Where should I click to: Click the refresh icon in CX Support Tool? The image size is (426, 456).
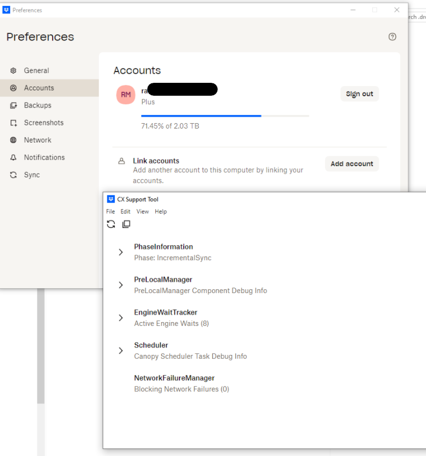[111, 224]
